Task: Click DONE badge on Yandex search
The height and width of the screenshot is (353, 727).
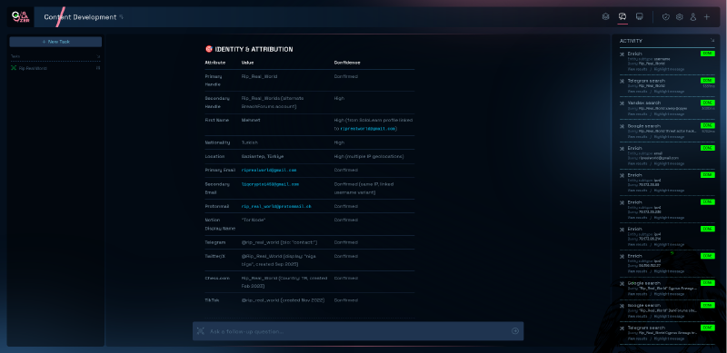Action: click(x=708, y=103)
